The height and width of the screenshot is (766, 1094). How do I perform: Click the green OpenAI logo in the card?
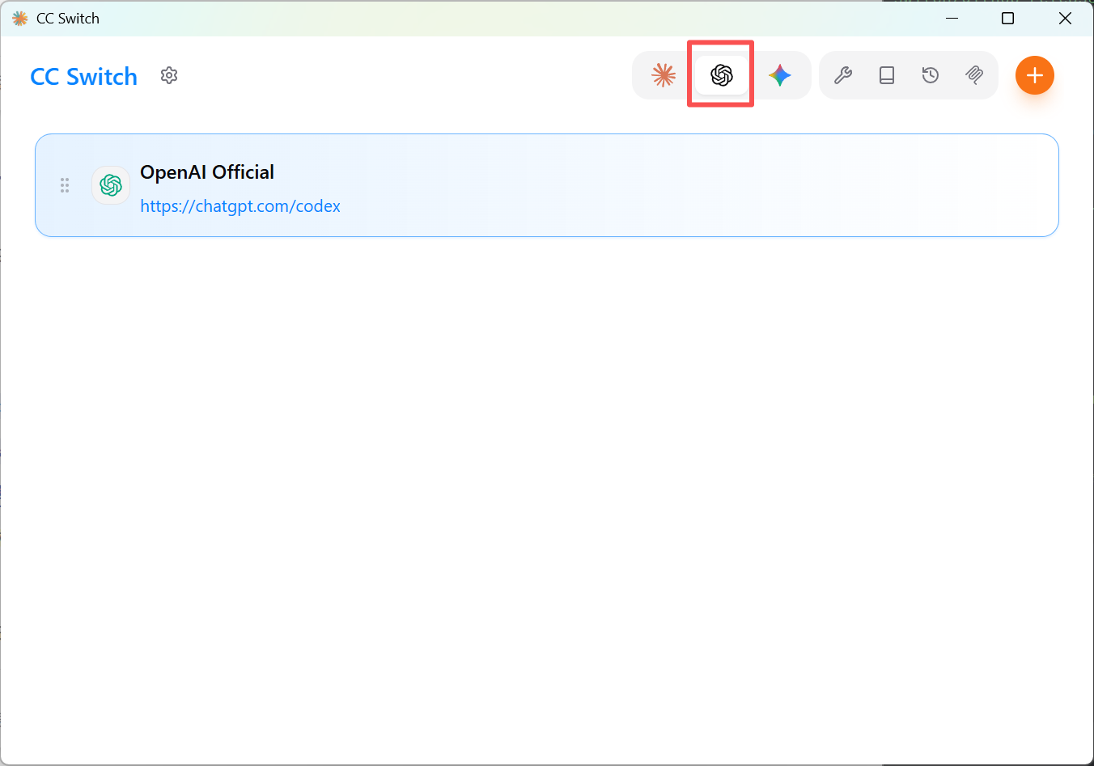pos(111,185)
